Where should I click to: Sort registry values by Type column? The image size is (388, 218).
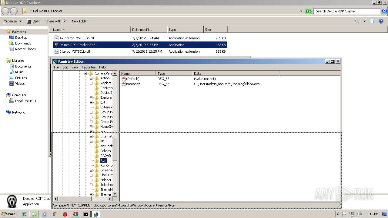(x=174, y=74)
